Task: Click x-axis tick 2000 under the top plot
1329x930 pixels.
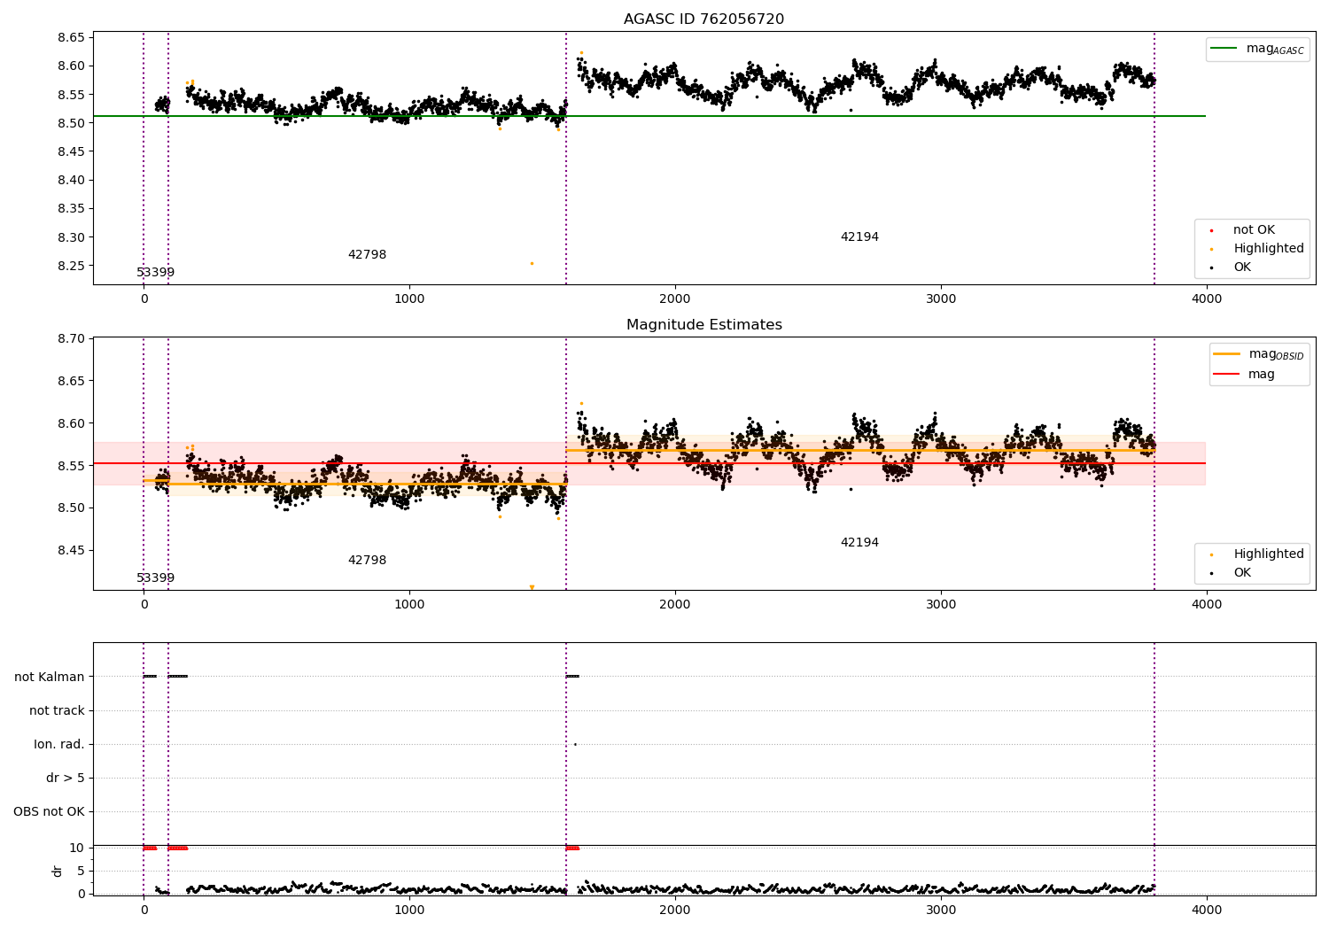Action: pyautogui.click(x=675, y=298)
